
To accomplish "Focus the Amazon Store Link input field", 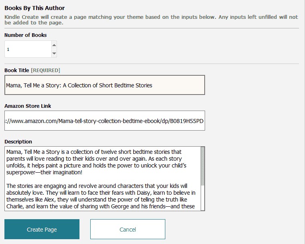I will 105,121.
